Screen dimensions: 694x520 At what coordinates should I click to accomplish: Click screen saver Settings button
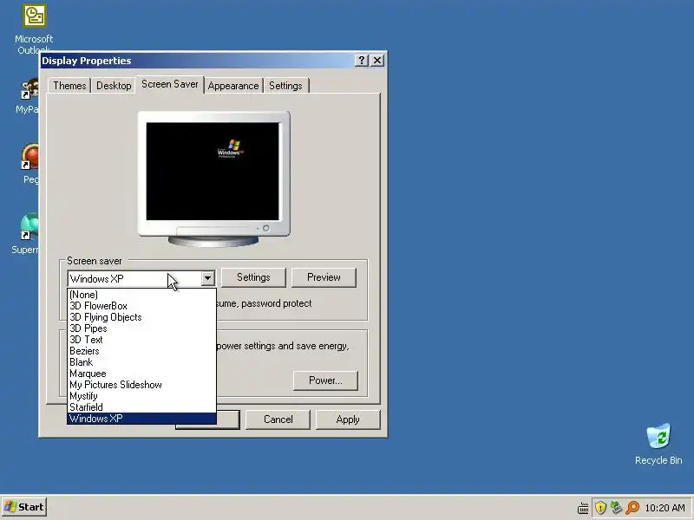point(253,277)
